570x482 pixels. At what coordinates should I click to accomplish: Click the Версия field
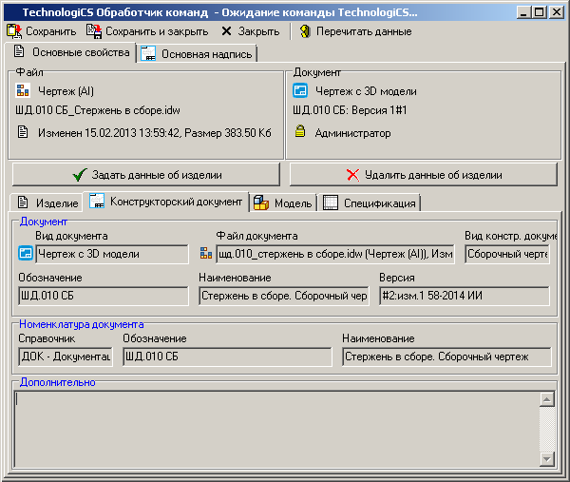(464, 296)
